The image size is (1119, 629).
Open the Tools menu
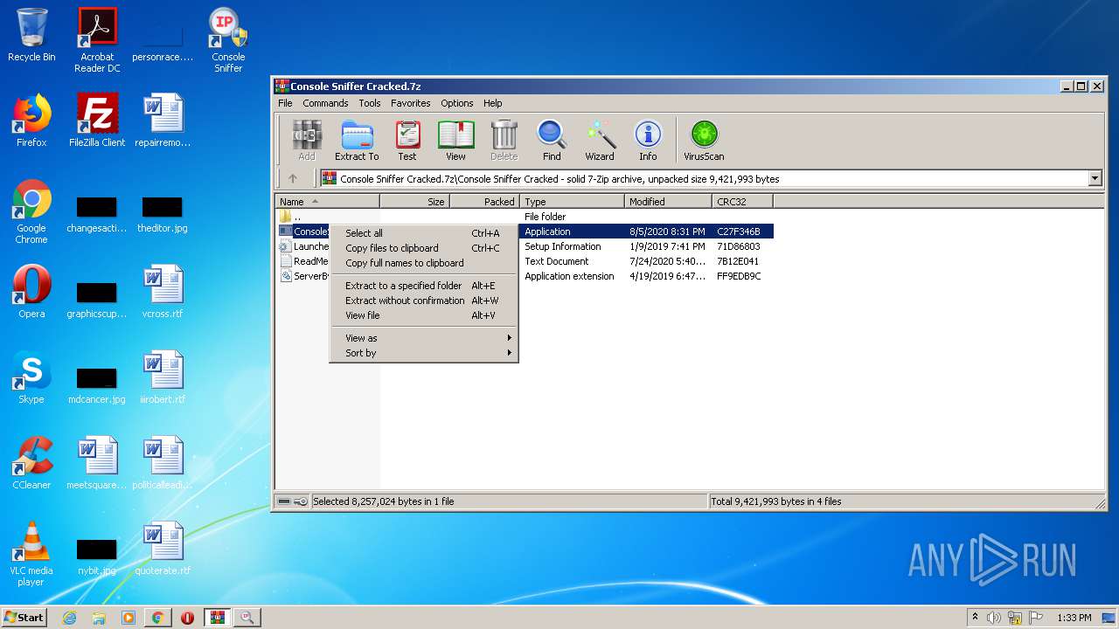click(370, 103)
